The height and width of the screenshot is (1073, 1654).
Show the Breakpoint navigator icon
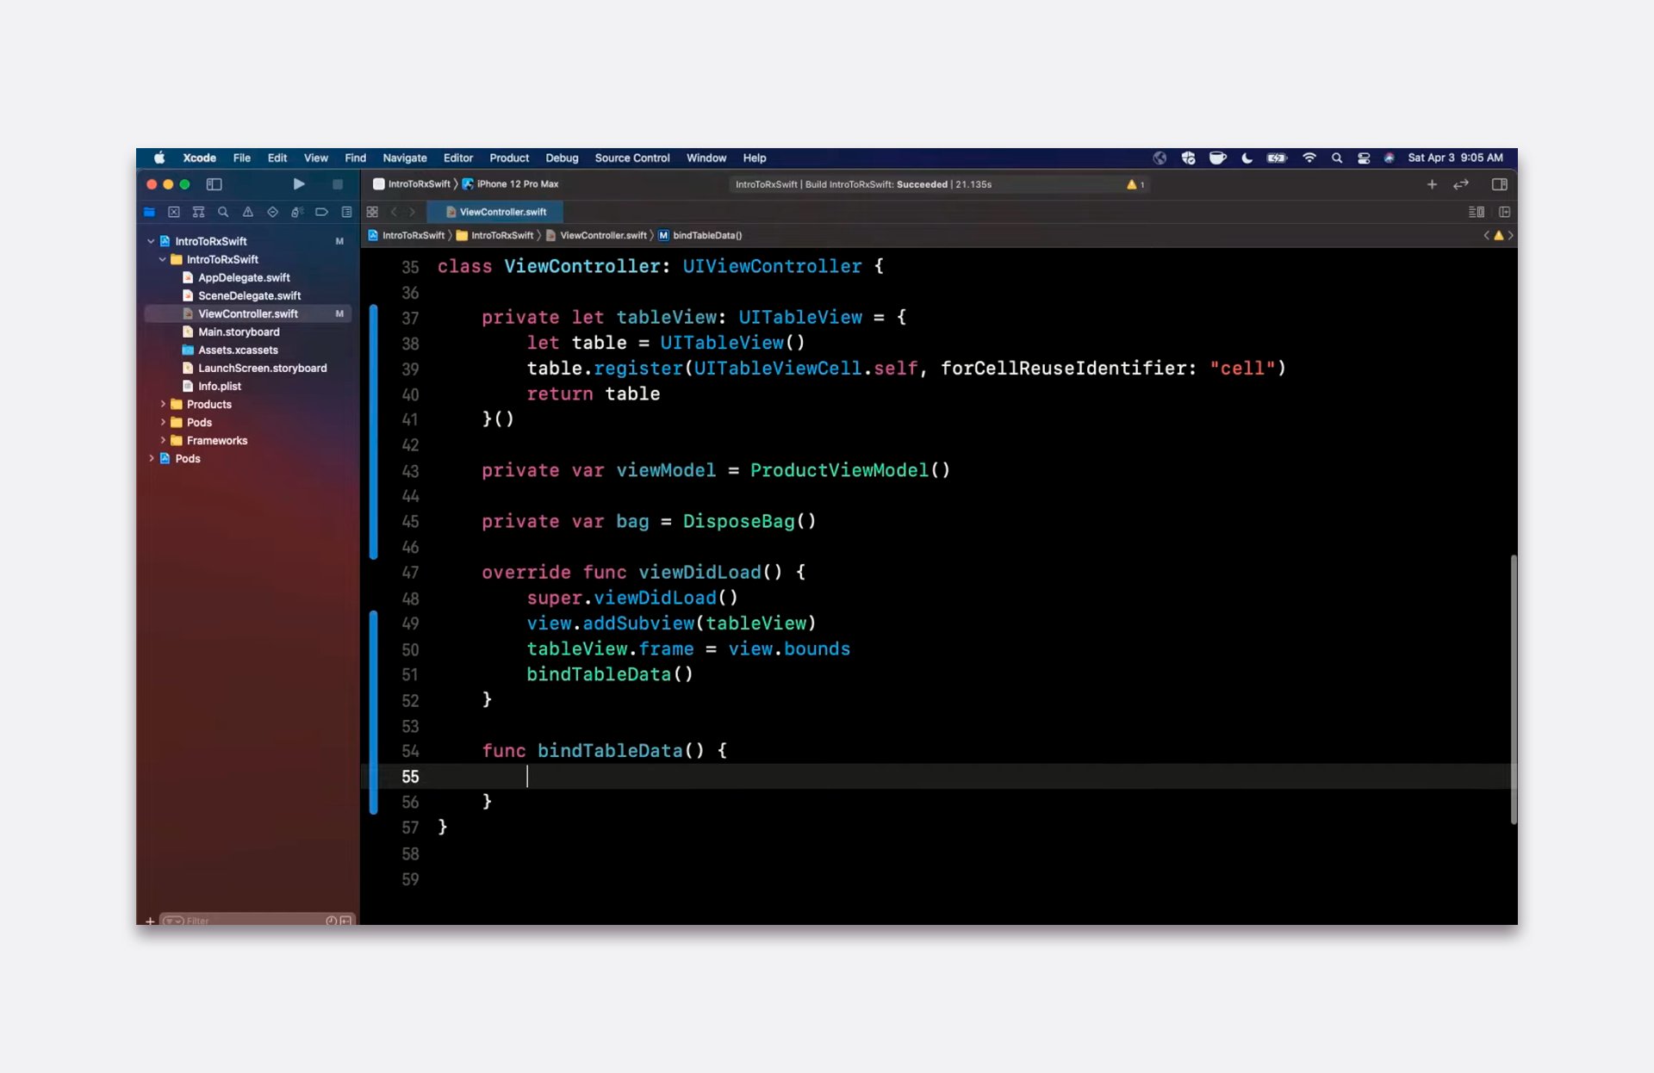pos(321,212)
